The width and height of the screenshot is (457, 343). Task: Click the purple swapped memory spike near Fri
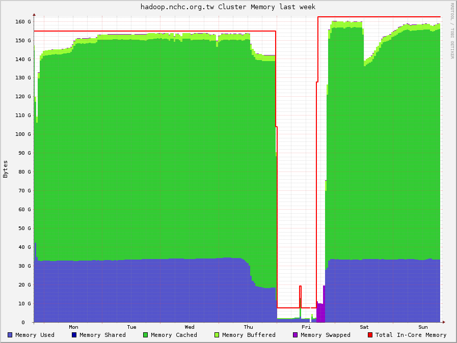click(x=320, y=308)
